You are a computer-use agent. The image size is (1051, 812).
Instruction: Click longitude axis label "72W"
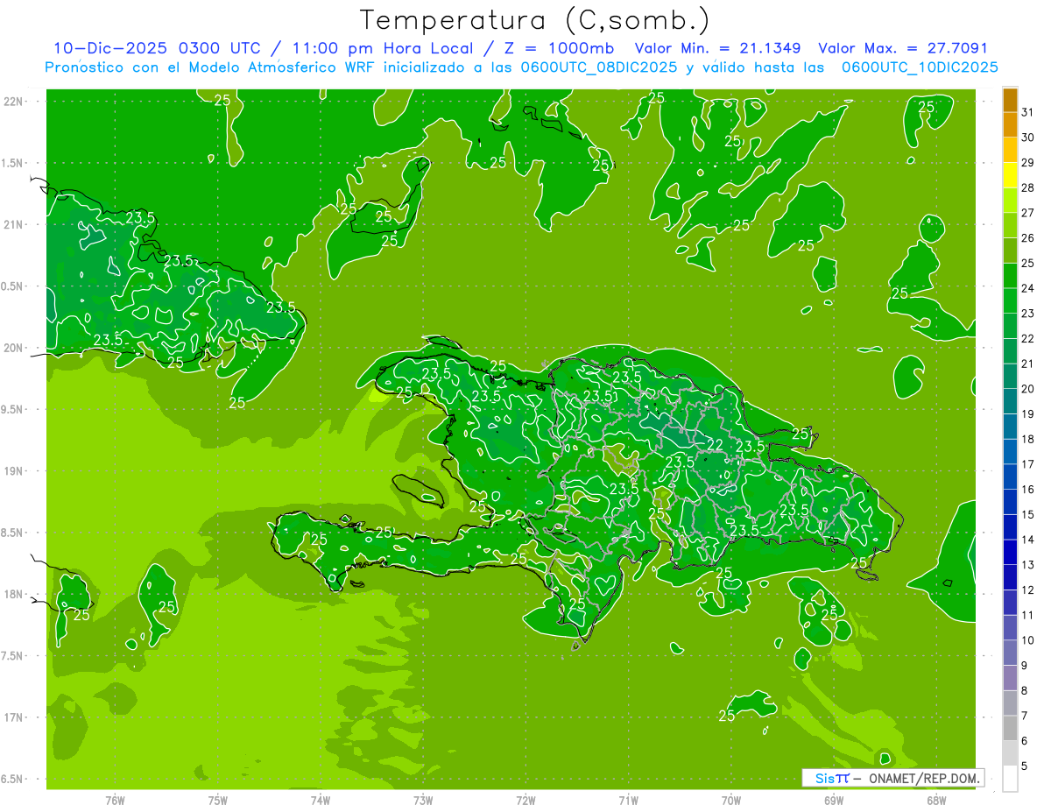coord(525,800)
